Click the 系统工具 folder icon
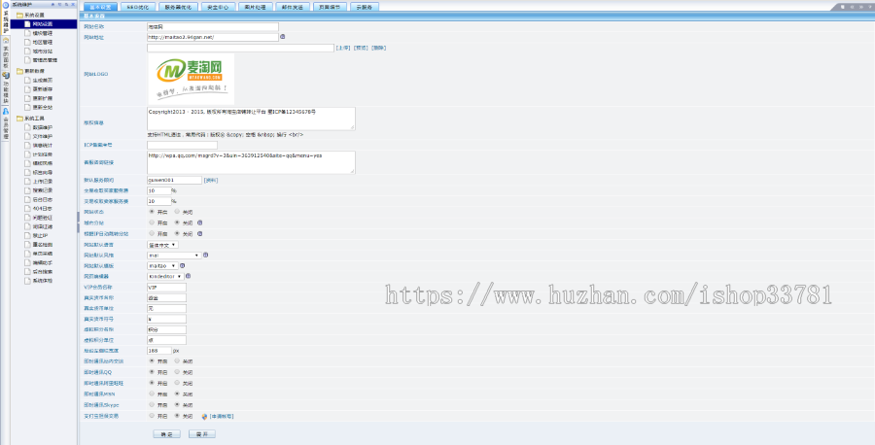This screenshot has width=875, height=445. pos(19,119)
